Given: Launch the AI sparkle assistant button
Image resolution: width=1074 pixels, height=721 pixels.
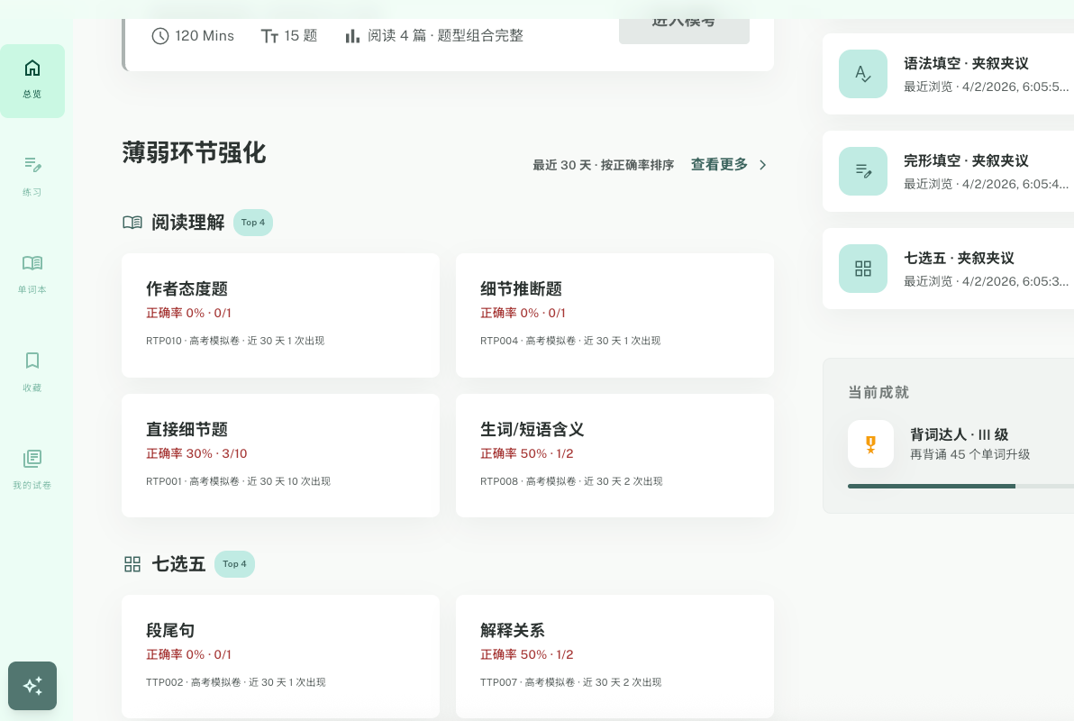Looking at the screenshot, I should click(32, 685).
